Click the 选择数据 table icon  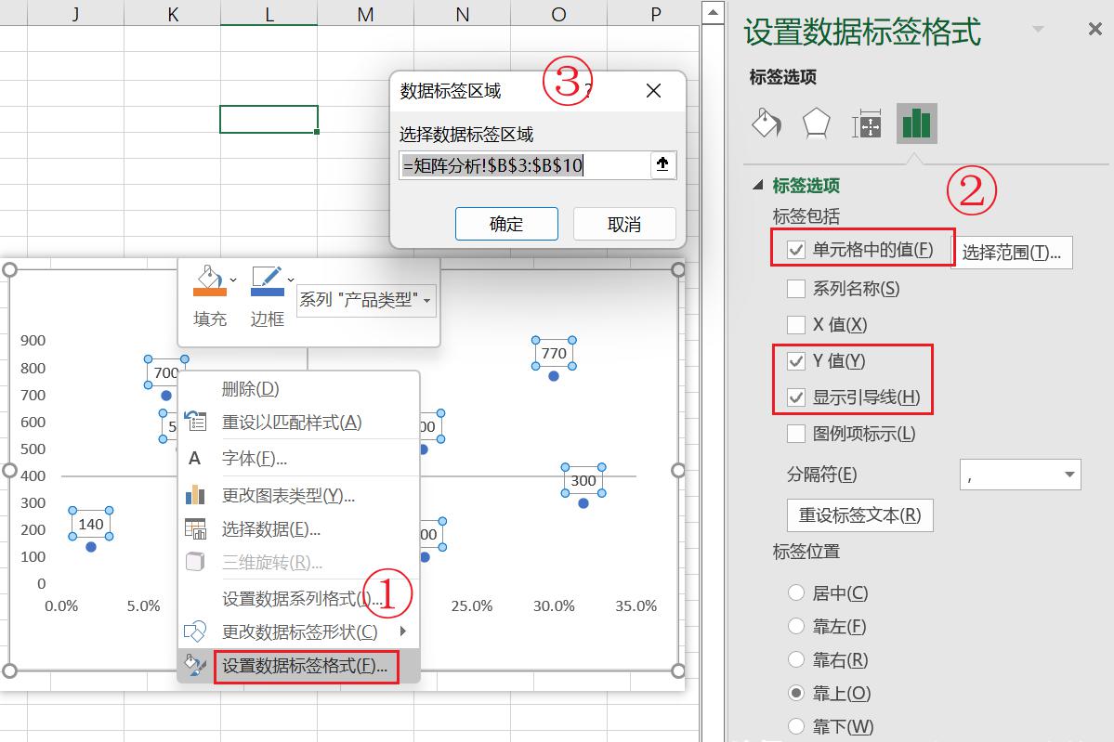[x=195, y=529]
